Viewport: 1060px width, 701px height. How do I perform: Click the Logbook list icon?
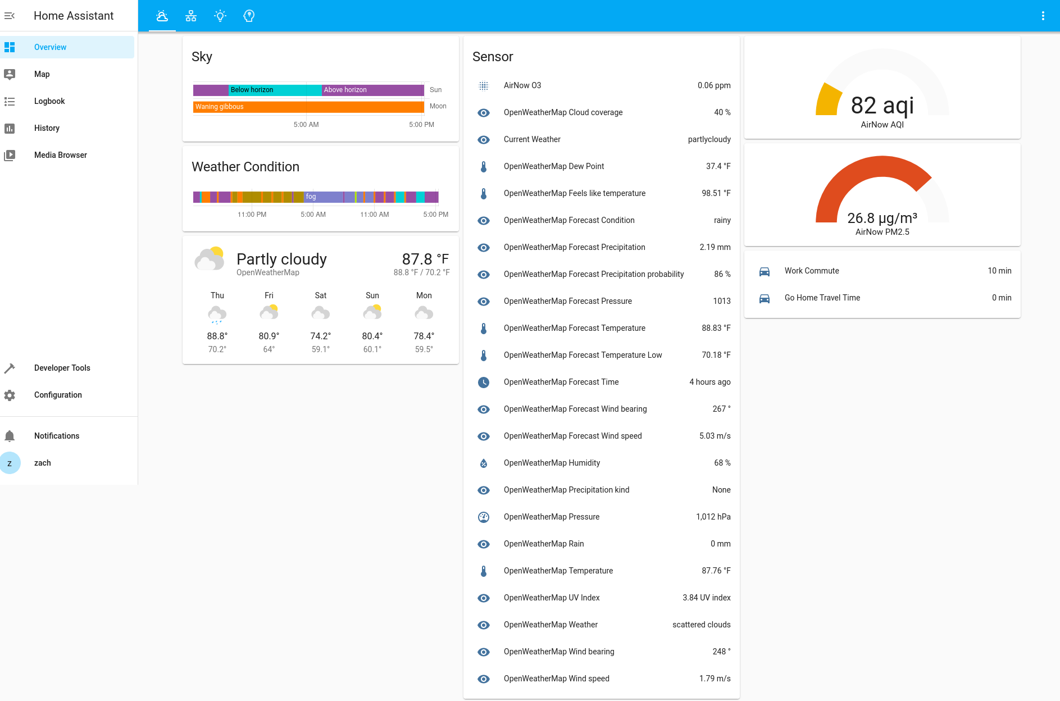[x=10, y=101]
